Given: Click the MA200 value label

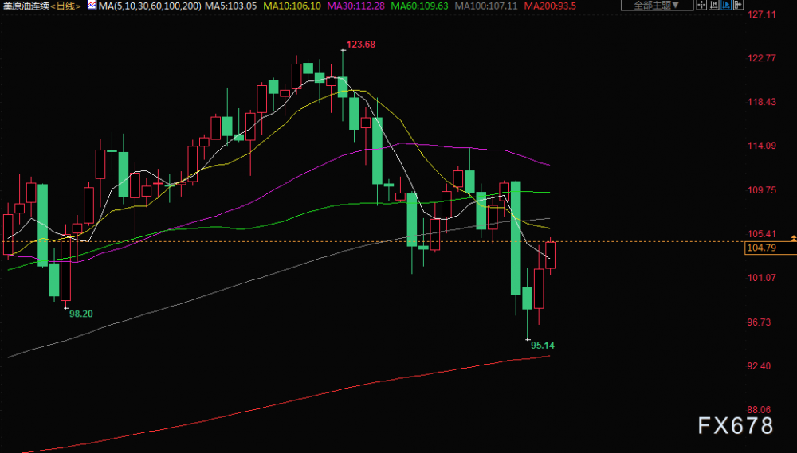Looking at the screenshot, I should [x=550, y=6].
